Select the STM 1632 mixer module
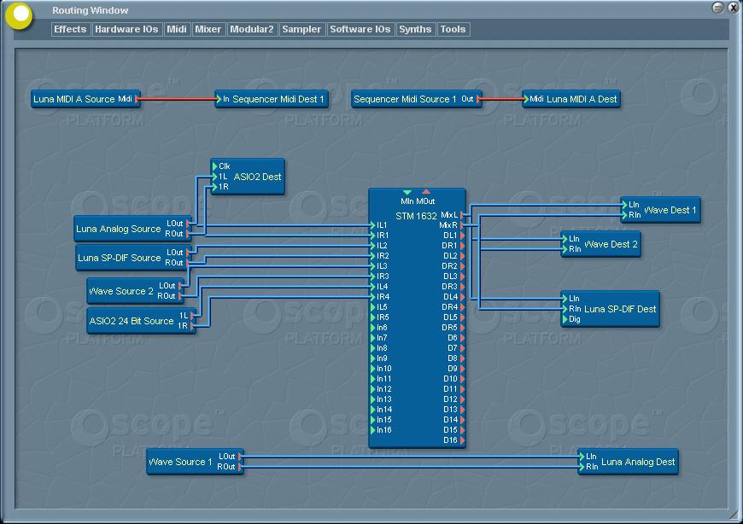The width and height of the screenshot is (743, 524). tap(417, 317)
